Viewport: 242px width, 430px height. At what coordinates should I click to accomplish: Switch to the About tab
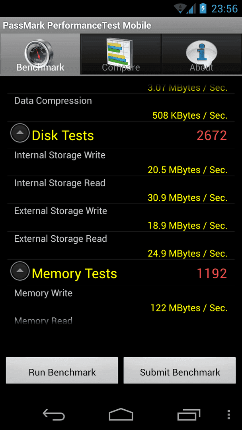[x=201, y=54]
